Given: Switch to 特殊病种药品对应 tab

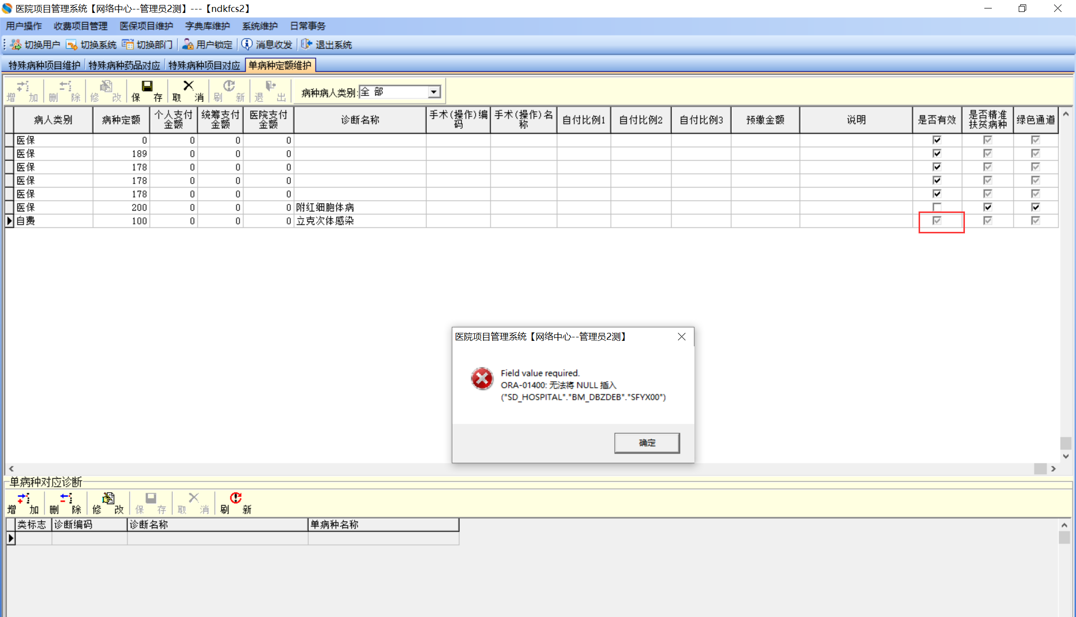Looking at the screenshot, I should click(x=124, y=65).
